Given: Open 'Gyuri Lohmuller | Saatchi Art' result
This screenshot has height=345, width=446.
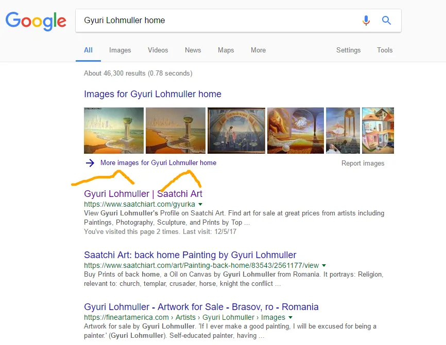Looking at the screenshot, I should click(x=143, y=194).
